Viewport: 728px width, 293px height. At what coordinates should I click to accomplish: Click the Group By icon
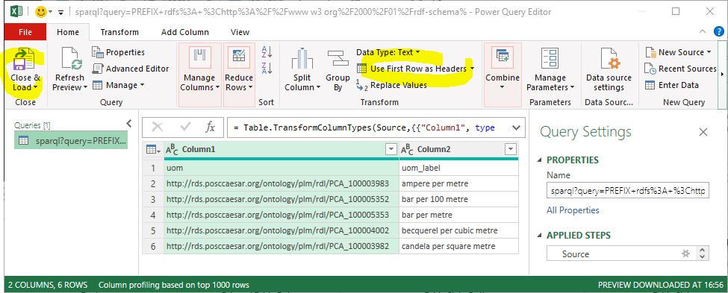337,59
